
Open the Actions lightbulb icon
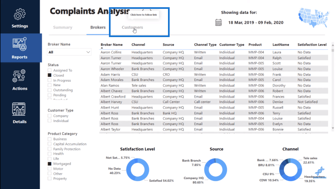pyautogui.click(x=19, y=76)
